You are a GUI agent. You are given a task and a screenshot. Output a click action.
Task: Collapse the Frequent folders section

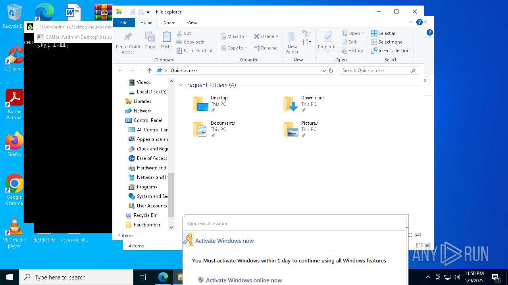point(181,85)
